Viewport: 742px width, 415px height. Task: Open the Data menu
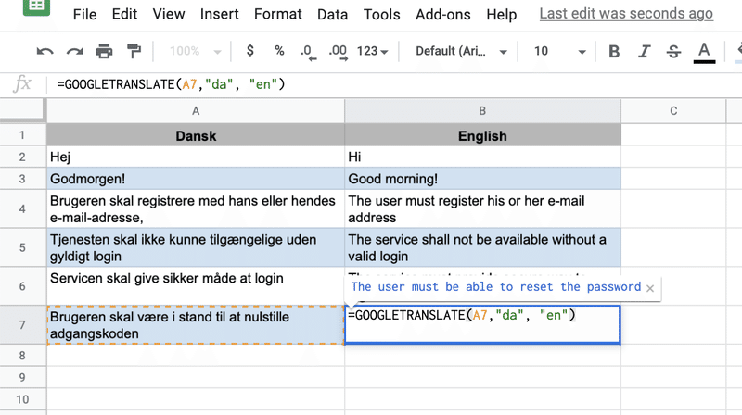(332, 15)
